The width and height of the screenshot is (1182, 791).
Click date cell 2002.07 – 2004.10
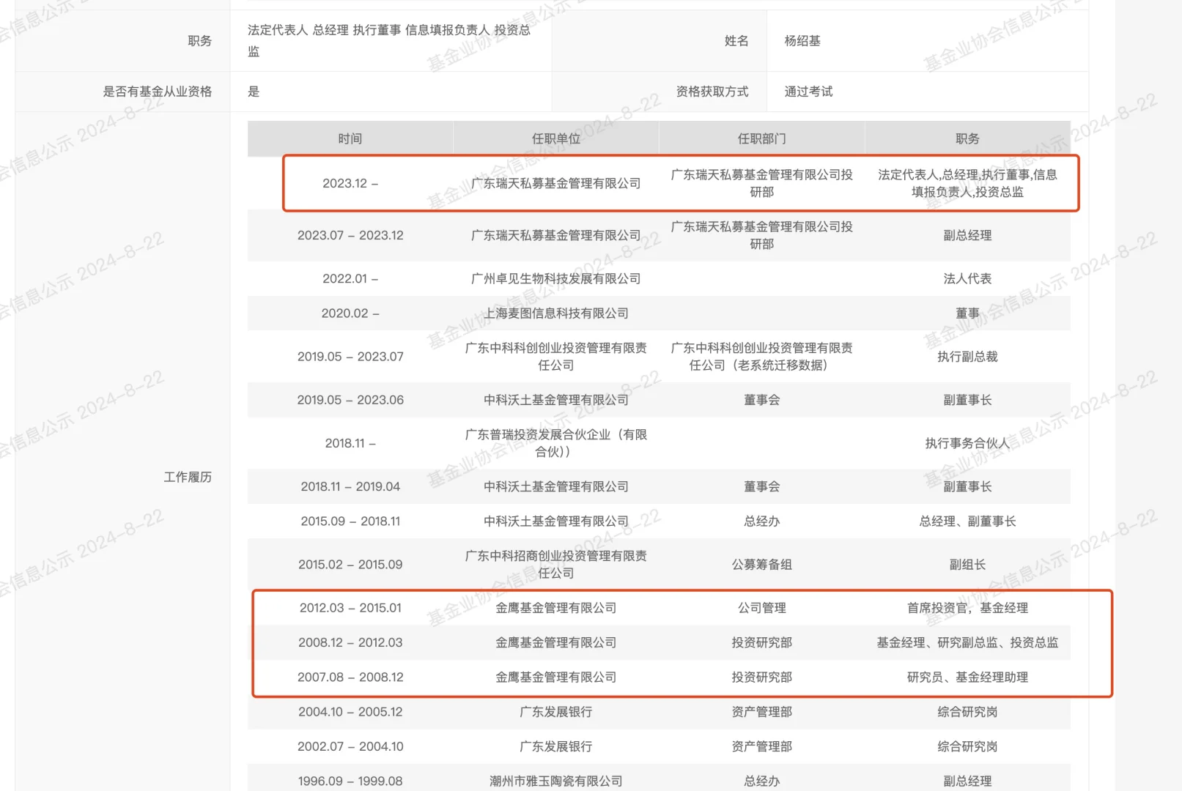tap(350, 746)
